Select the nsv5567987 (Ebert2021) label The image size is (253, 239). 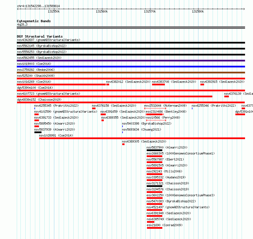click(x=165, y=159)
